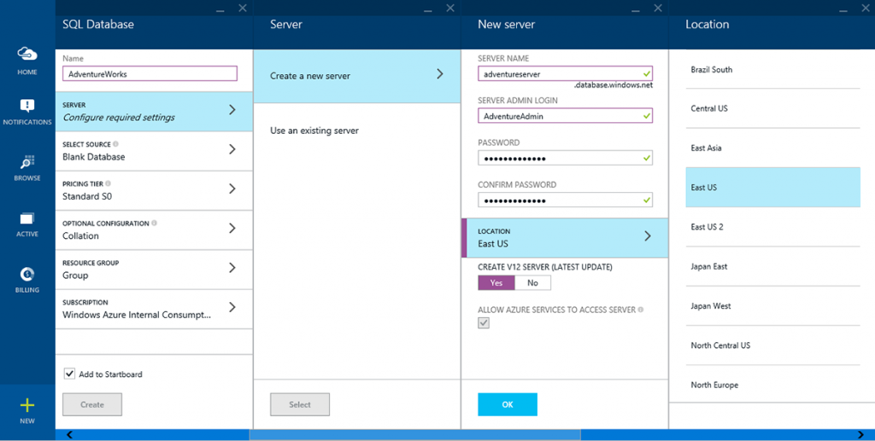Click info icon beside Allow Azure Services
875x441 pixels.
click(x=641, y=310)
